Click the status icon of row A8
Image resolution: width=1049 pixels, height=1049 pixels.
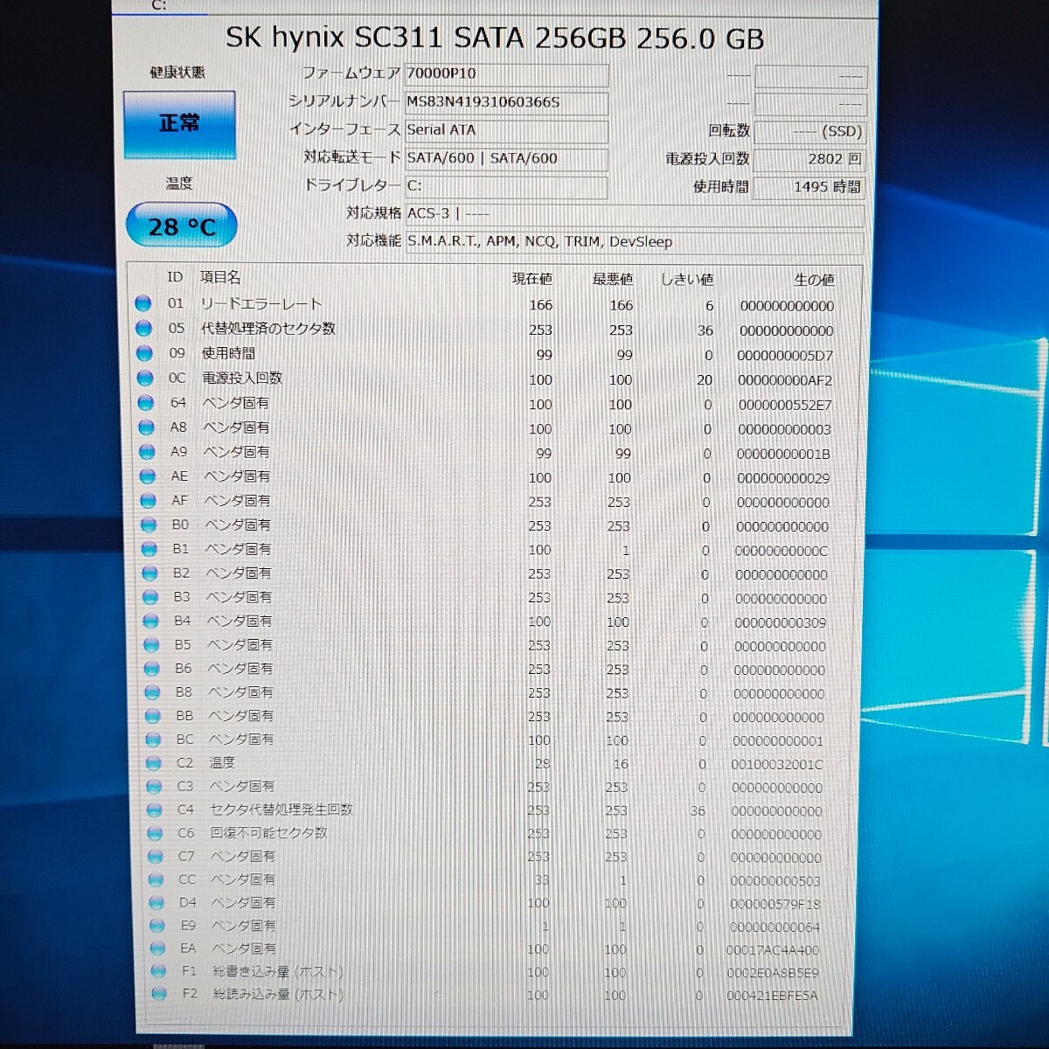(146, 427)
